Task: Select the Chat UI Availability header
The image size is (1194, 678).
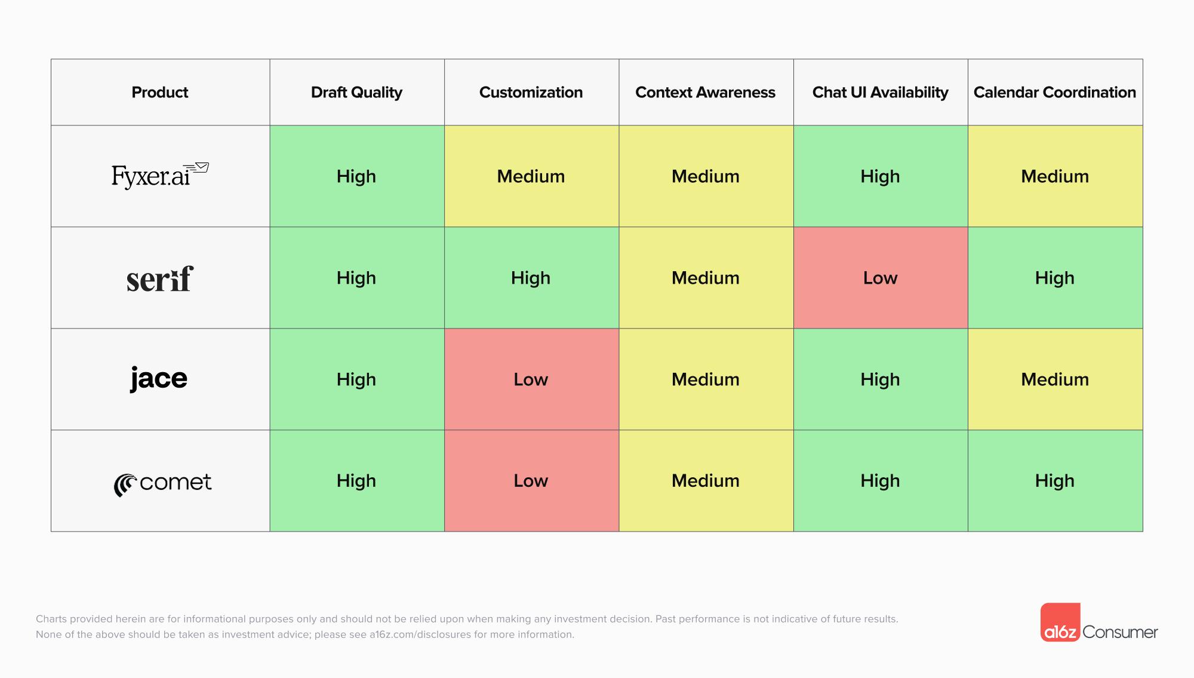Action: coord(880,93)
